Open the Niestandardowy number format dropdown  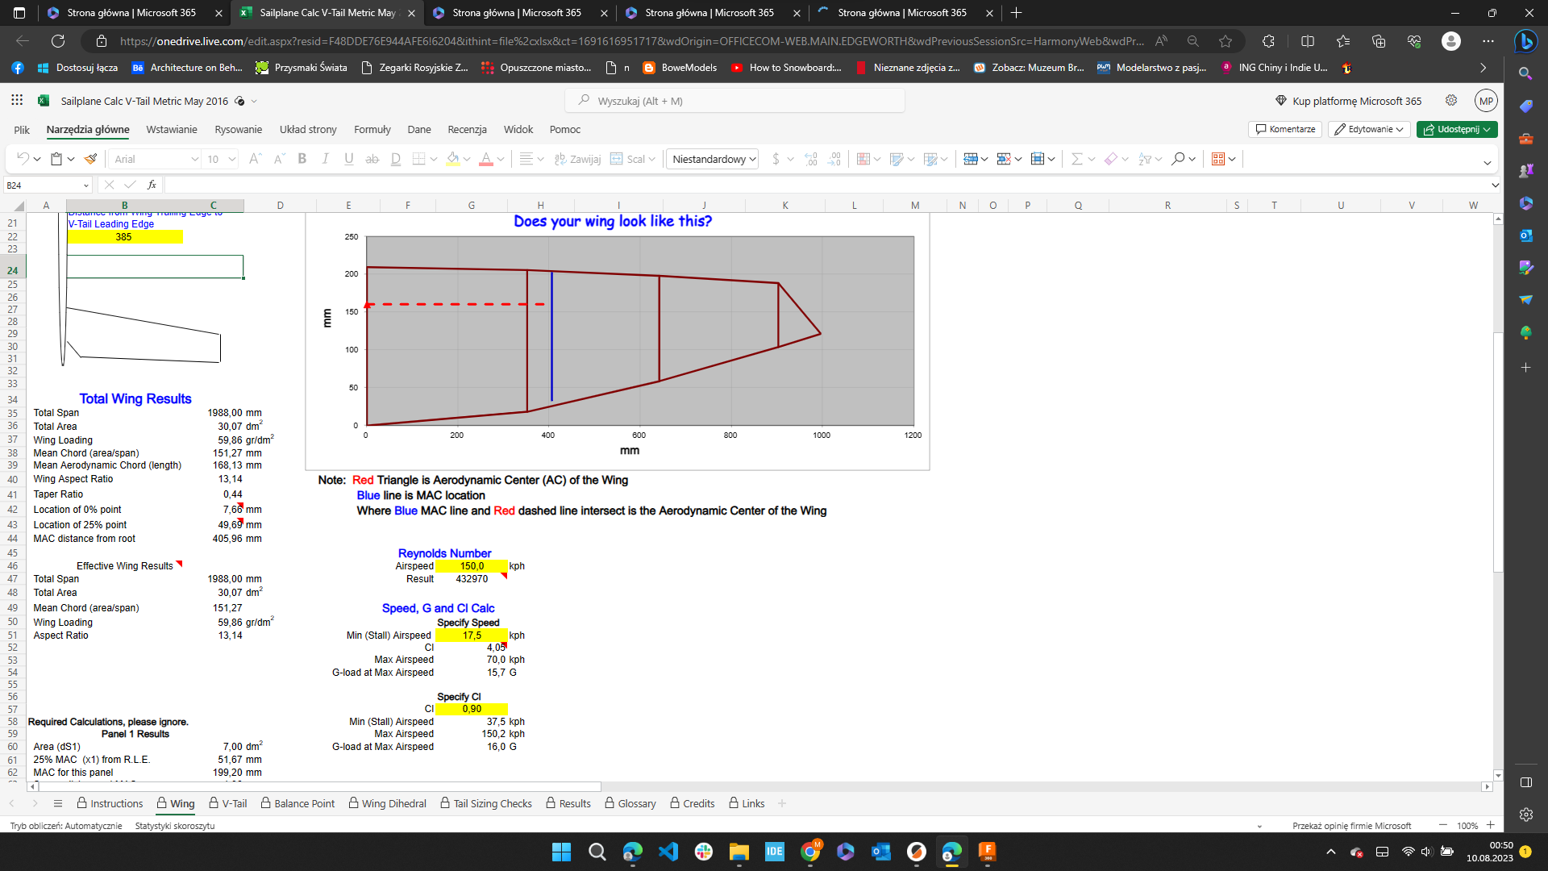pos(713,159)
